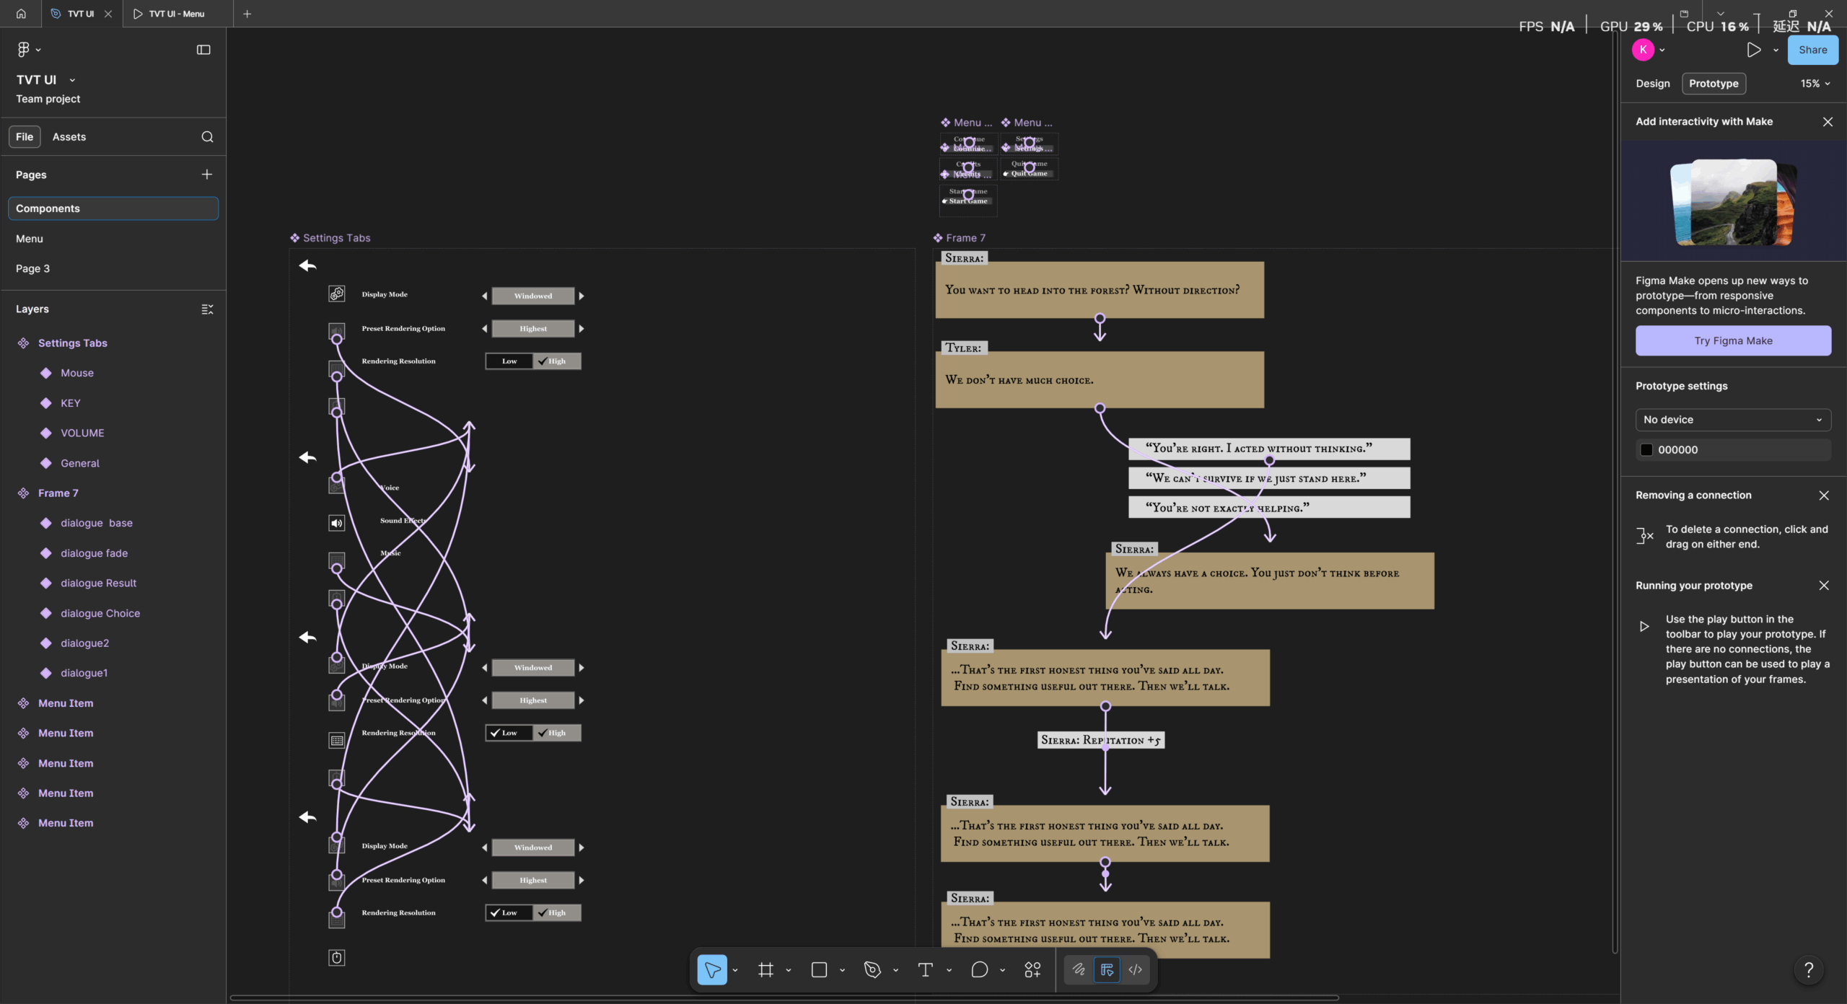Switch to TVT UI - Menu tab
The width and height of the screenshot is (1847, 1004).
177,14
